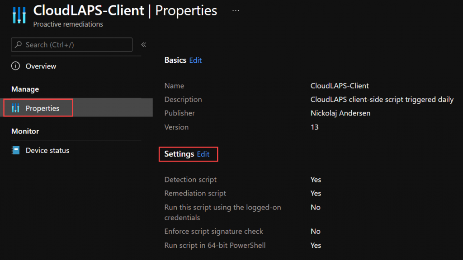Click the Description text value

point(382,100)
